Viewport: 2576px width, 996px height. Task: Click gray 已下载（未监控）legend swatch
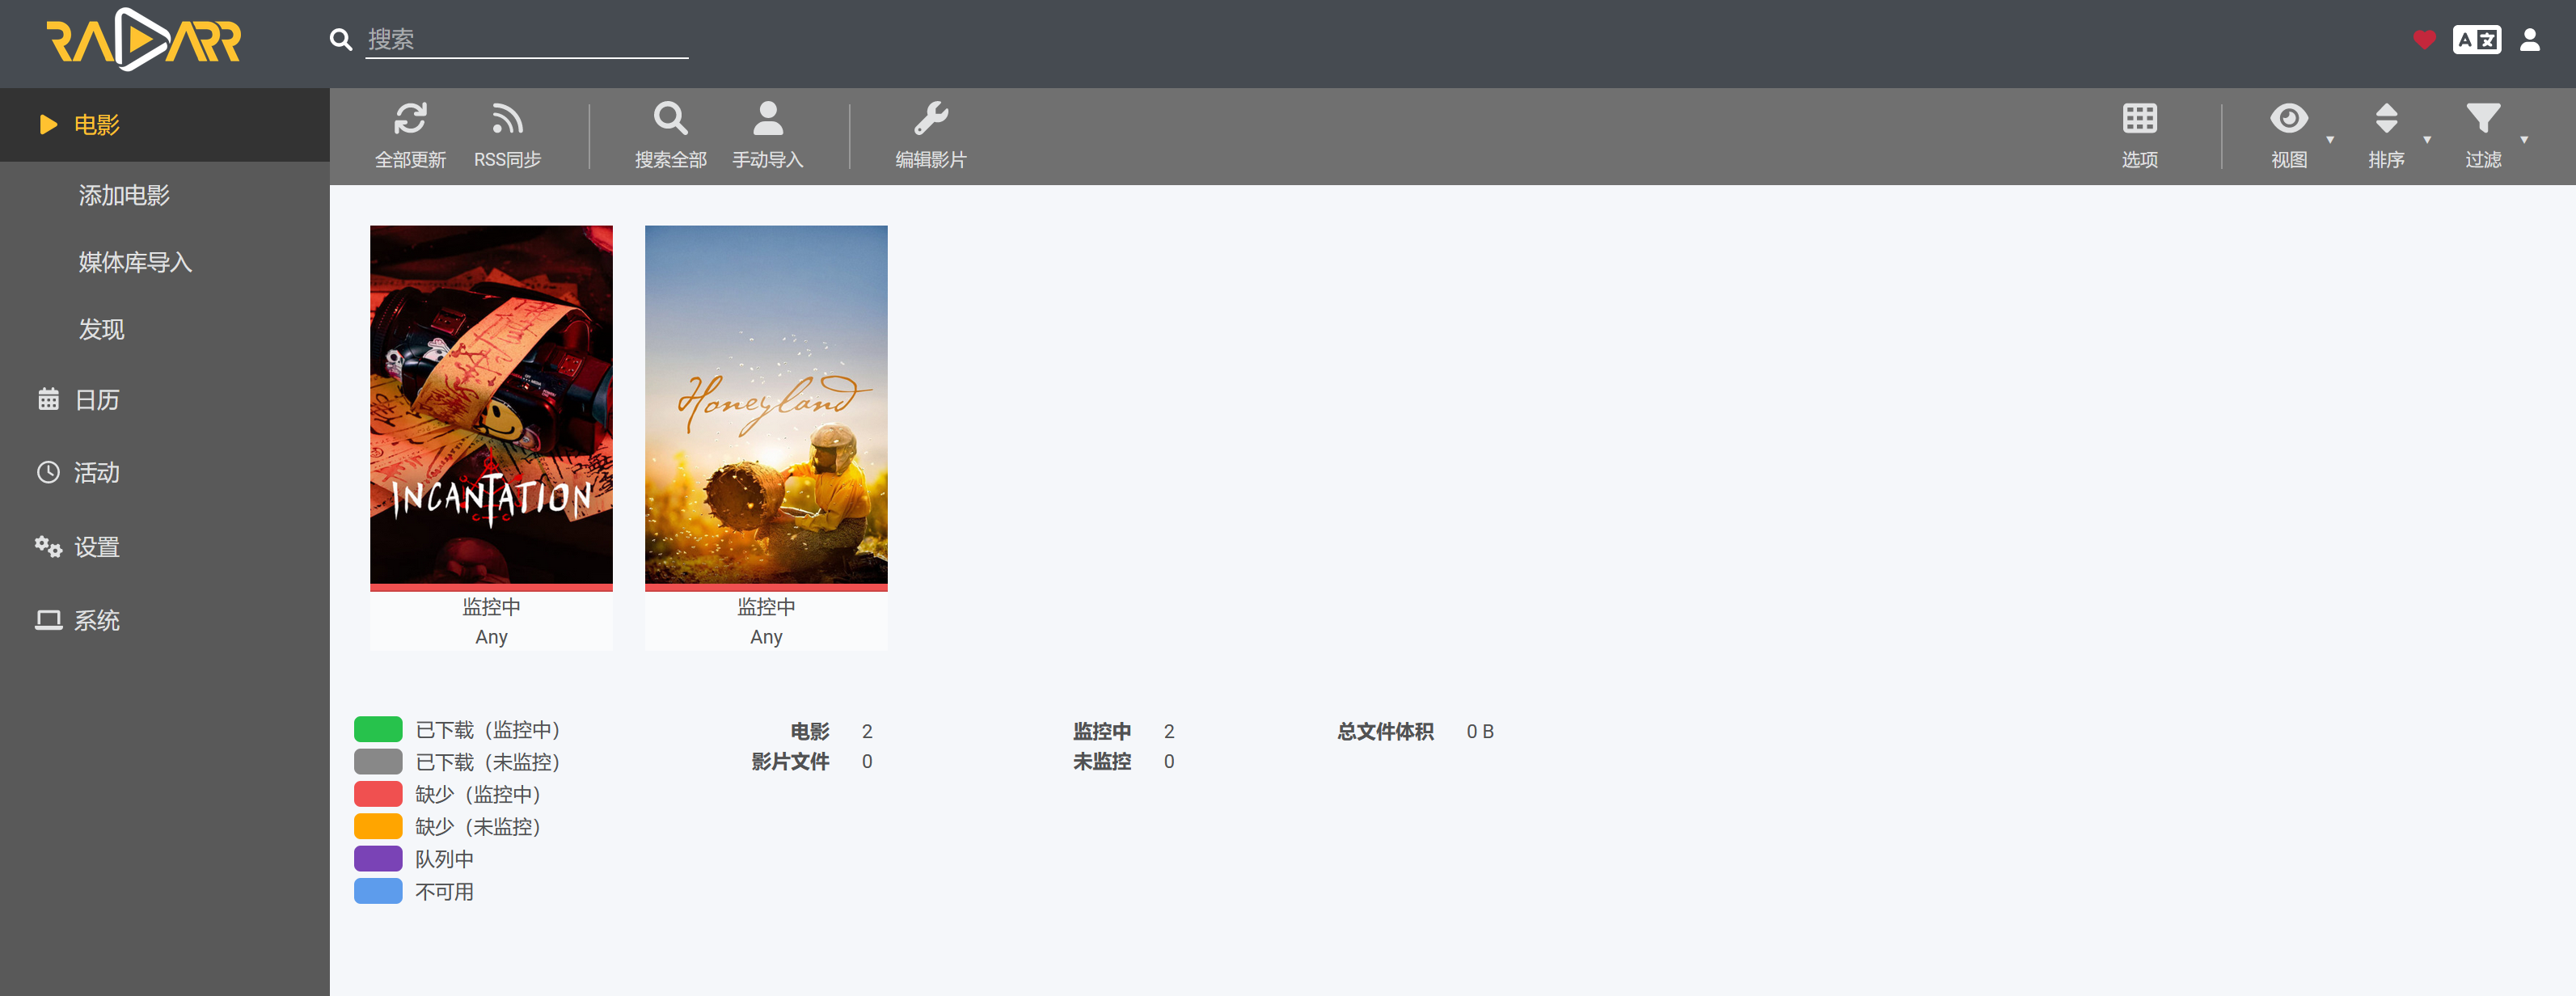coord(378,762)
